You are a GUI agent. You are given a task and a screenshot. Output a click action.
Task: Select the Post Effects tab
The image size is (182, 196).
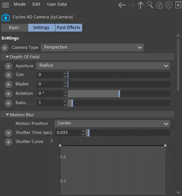pyautogui.click(x=69, y=27)
